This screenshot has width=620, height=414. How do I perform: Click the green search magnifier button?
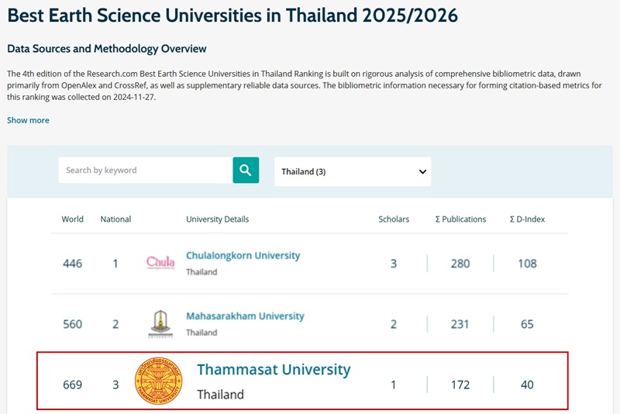pyautogui.click(x=246, y=171)
